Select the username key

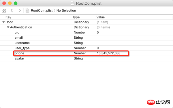(22, 43)
